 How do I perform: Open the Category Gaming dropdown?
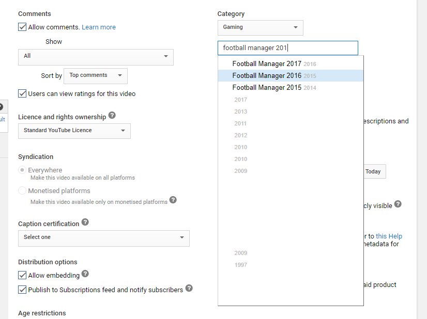261,28
